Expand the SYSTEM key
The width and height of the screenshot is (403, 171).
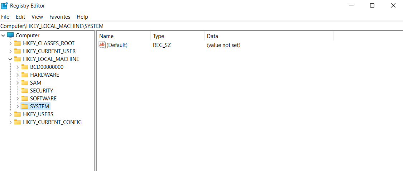pyautogui.click(x=18, y=106)
